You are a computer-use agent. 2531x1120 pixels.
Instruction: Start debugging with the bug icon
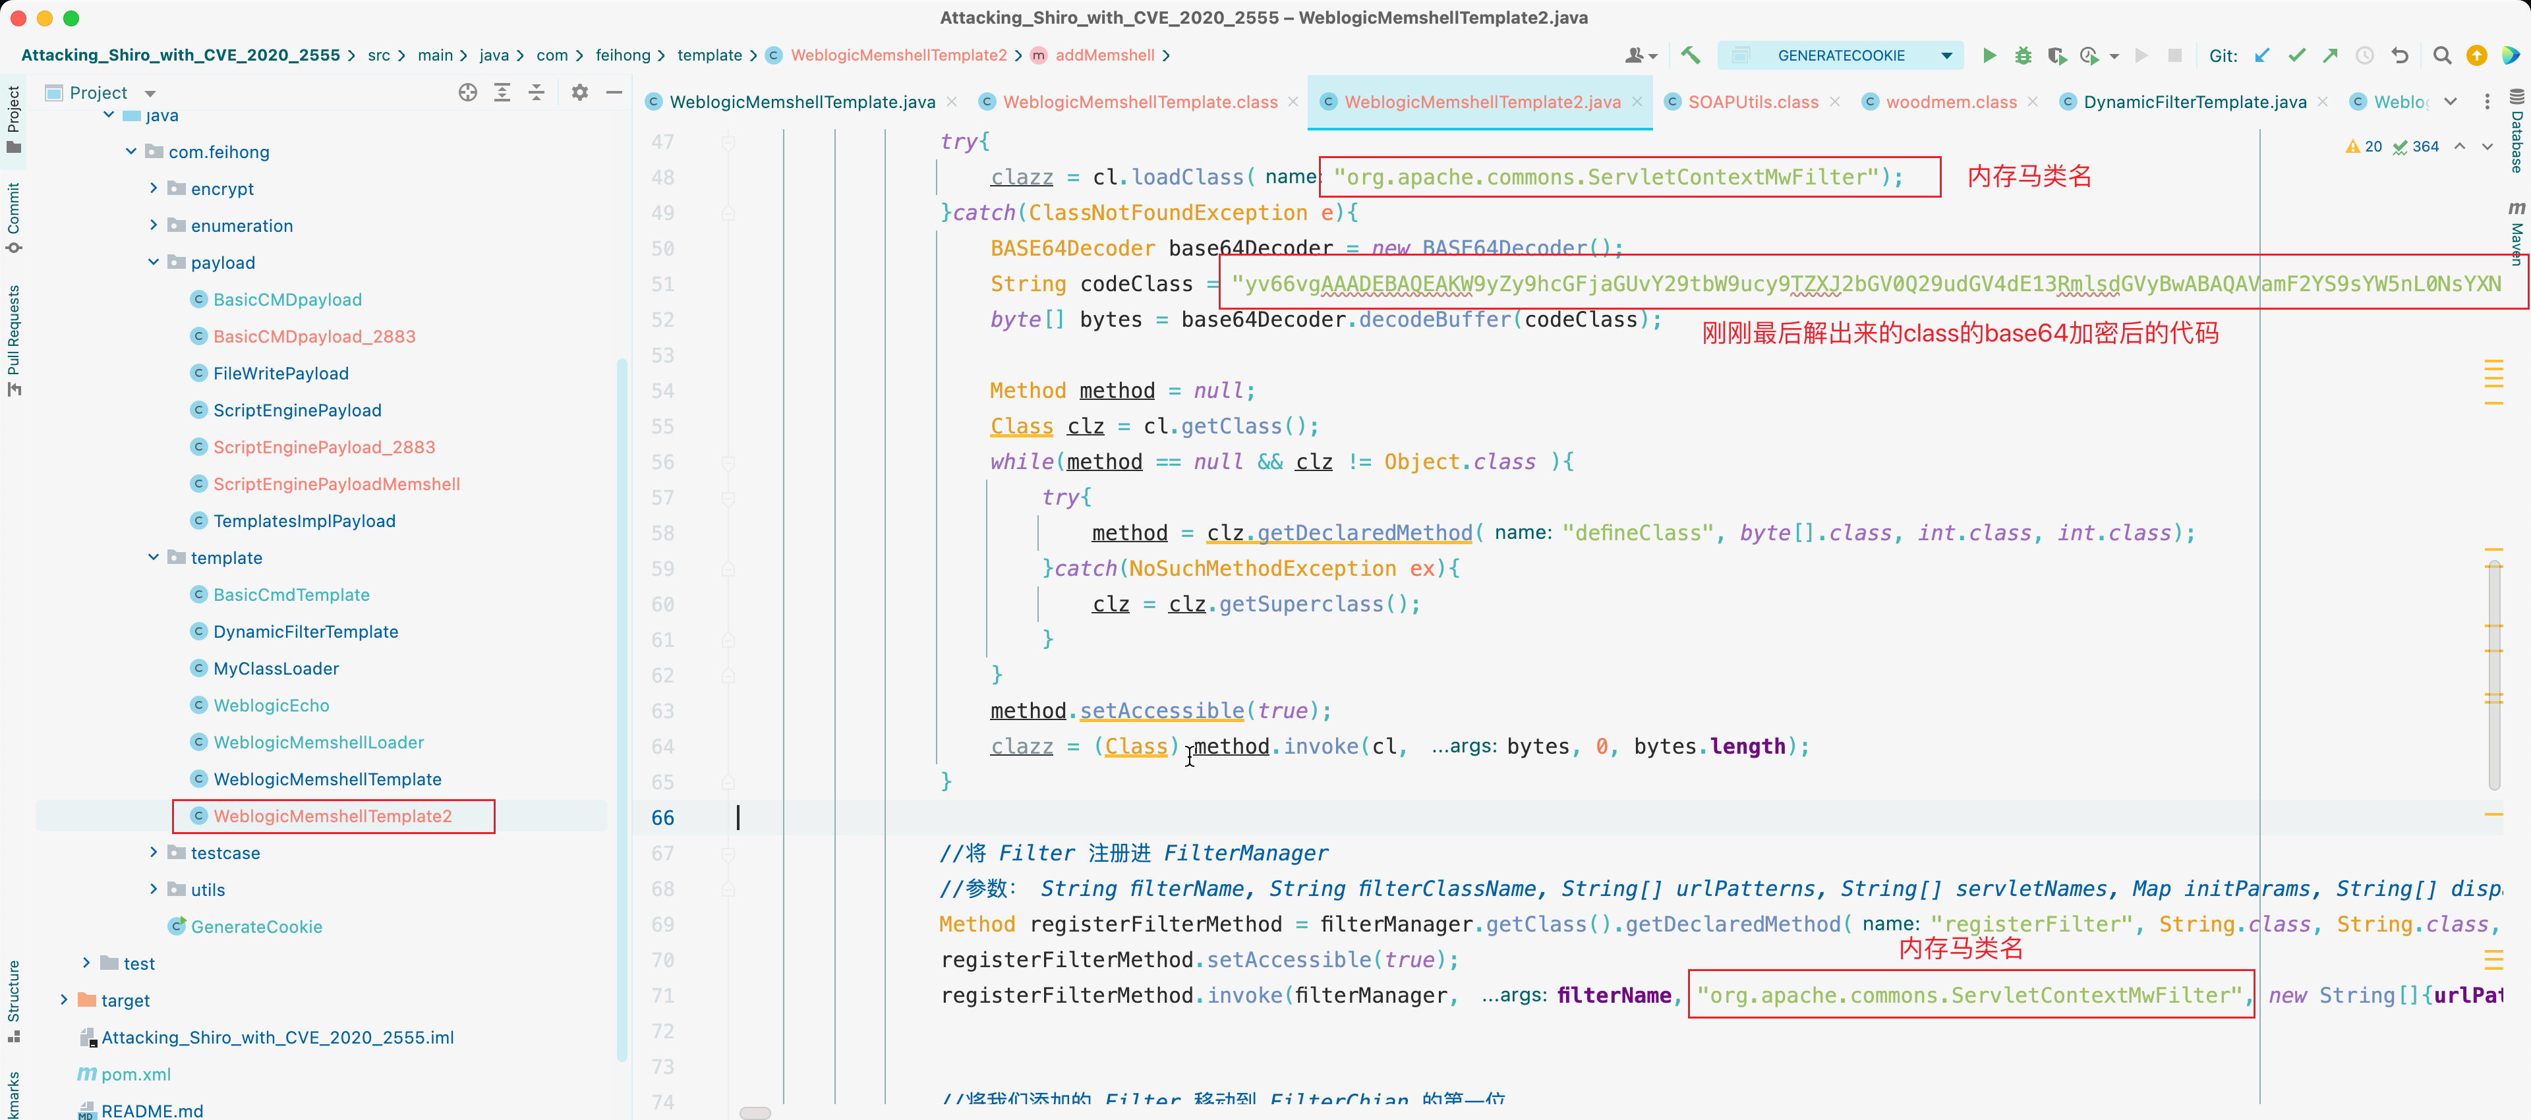tap(2023, 55)
